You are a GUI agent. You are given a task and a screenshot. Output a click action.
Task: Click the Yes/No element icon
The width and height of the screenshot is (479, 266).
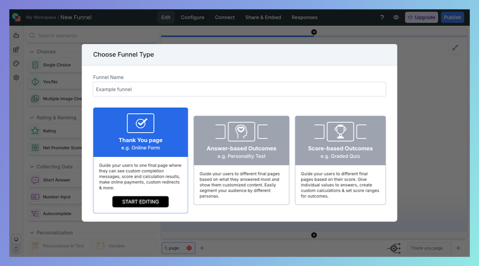point(35,82)
